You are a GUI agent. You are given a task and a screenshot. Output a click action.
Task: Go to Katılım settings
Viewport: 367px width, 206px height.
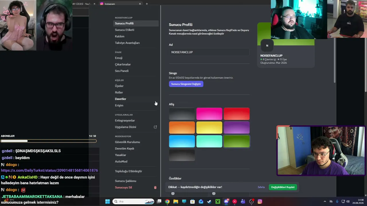tap(136, 36)
